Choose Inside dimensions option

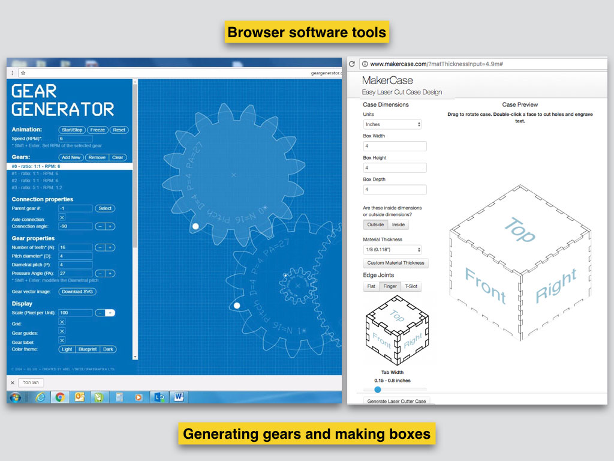point(398,224)
